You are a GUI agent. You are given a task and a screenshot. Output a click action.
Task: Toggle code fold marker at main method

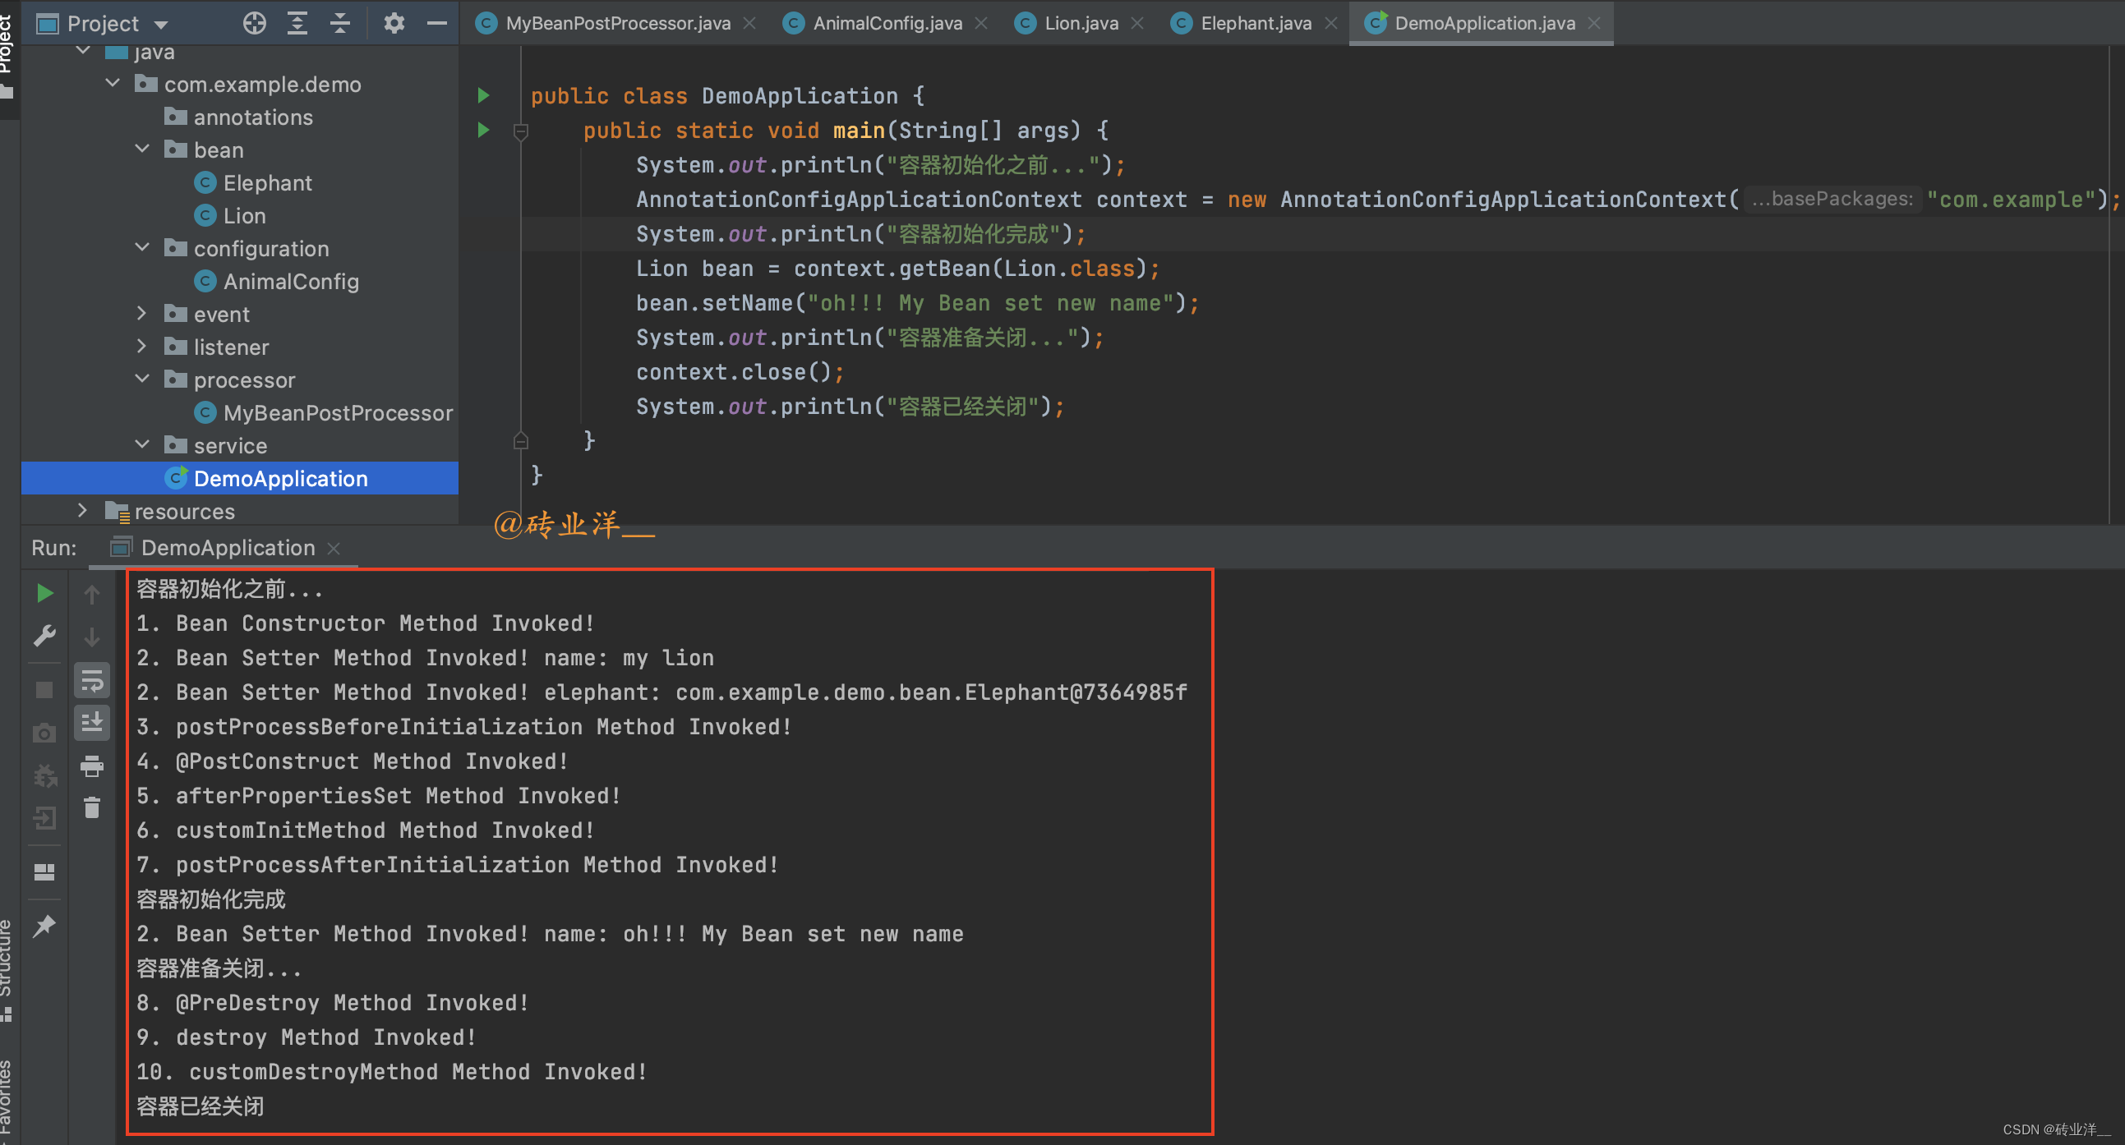point(520,131)
